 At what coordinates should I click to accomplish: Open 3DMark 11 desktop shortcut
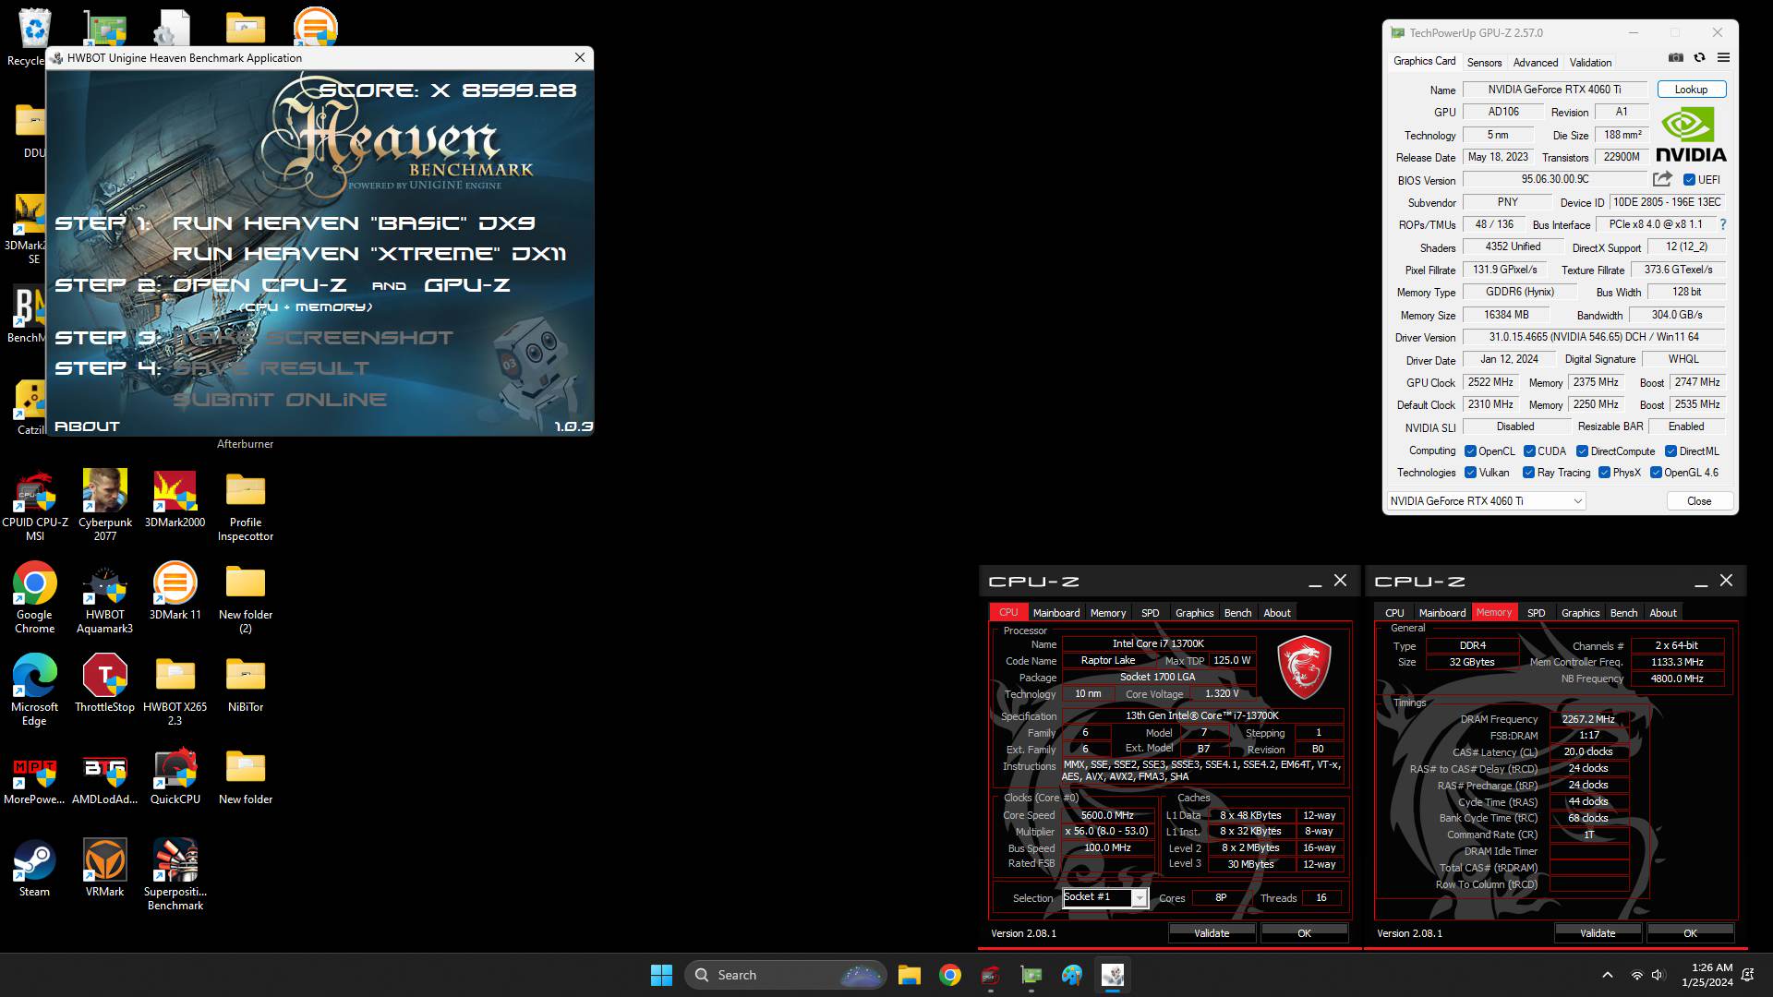(x=175, y=591)
